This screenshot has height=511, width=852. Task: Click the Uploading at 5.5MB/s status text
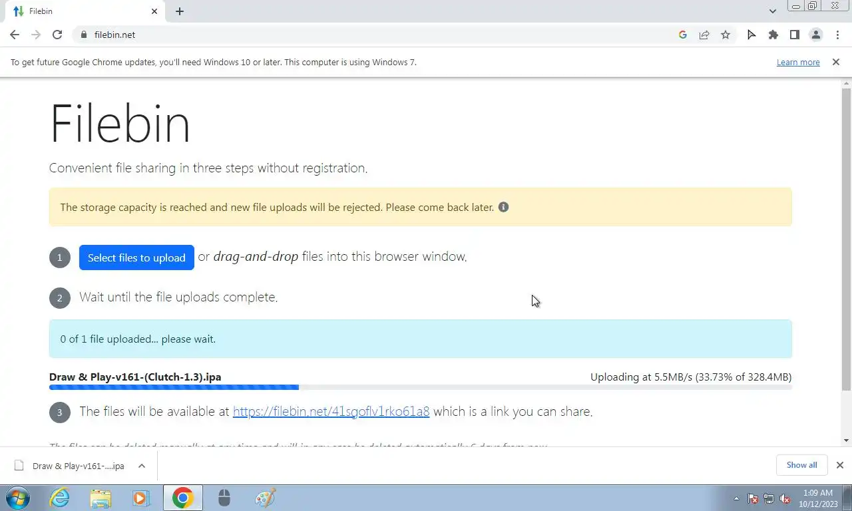pyautogui.click(x=691, y=377)
